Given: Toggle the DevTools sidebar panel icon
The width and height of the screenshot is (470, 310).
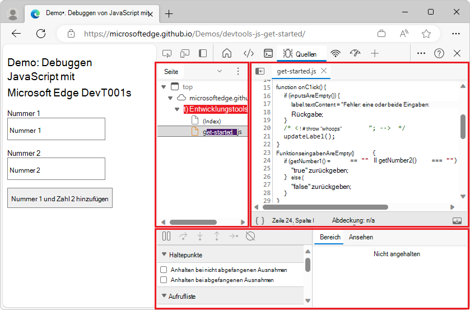Looking at the screenshot, I should 203,53.
